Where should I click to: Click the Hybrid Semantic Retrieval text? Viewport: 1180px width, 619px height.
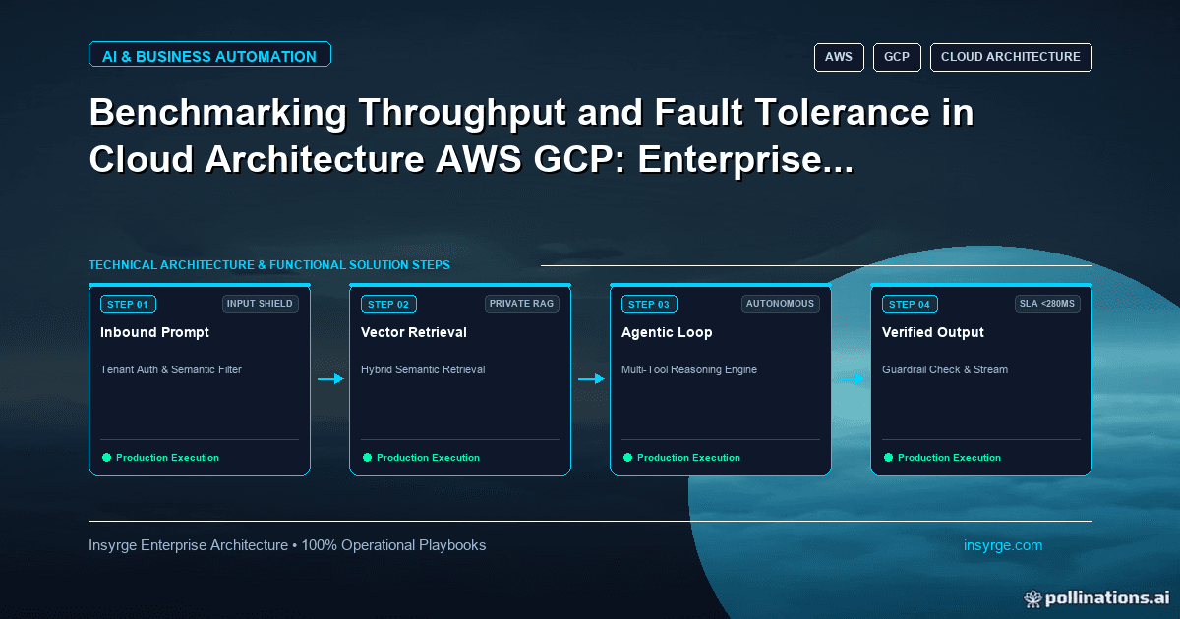pos(423,369)
